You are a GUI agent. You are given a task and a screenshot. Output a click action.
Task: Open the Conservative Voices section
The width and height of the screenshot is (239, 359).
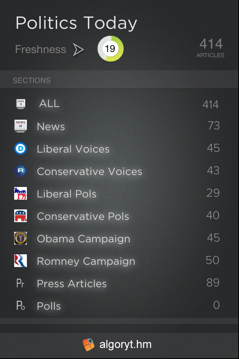point(90,171)
